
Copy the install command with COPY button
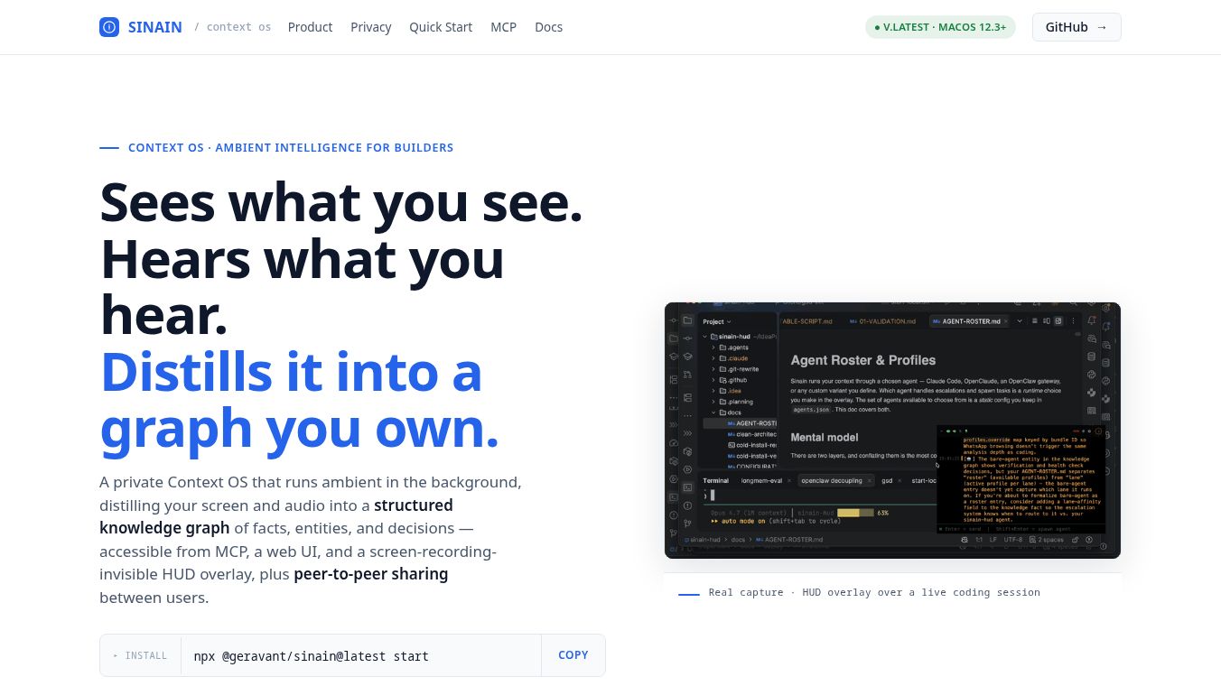click(573, 655)
